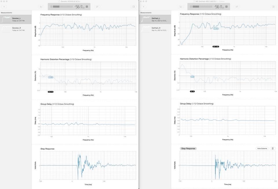Viewport: 278px width, 189px height.
Task: Click the add (+) button in Genelec window toolbar
Action: pos(4,7)
